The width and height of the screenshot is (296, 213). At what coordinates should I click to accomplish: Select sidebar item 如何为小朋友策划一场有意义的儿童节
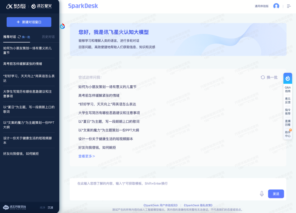(x=29, y=50)
